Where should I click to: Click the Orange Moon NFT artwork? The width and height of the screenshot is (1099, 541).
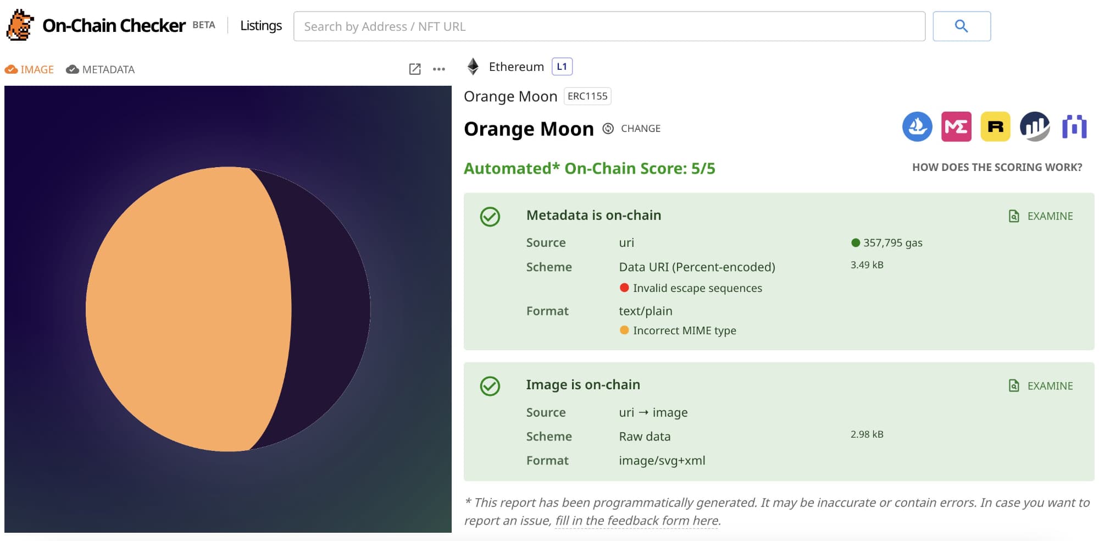(227, 309)
